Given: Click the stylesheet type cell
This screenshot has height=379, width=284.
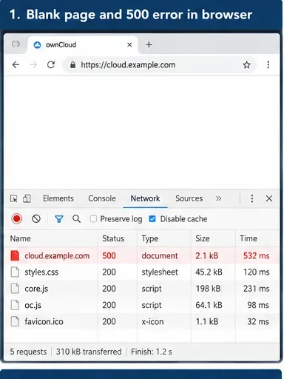Looking at the screenshot, I should click(160, 272).
